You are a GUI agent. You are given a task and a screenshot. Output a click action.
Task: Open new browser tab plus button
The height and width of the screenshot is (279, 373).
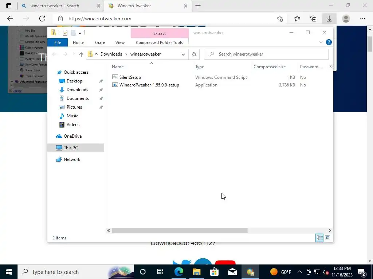point(198,6)
